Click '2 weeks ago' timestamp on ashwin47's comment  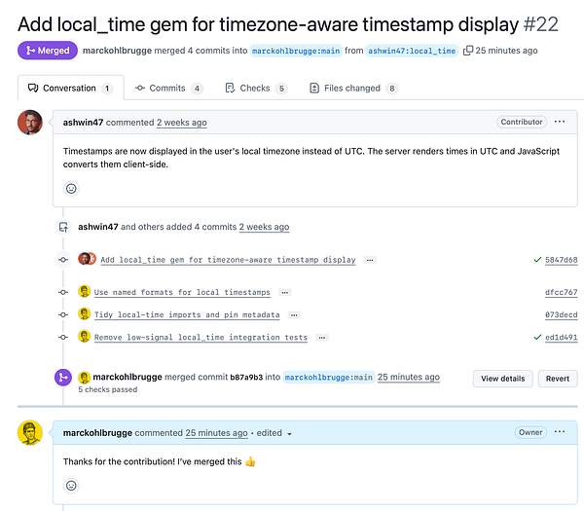pos(182,123)
